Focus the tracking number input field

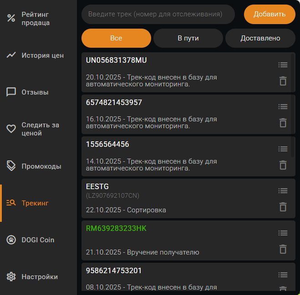click(x=158, y=15)
